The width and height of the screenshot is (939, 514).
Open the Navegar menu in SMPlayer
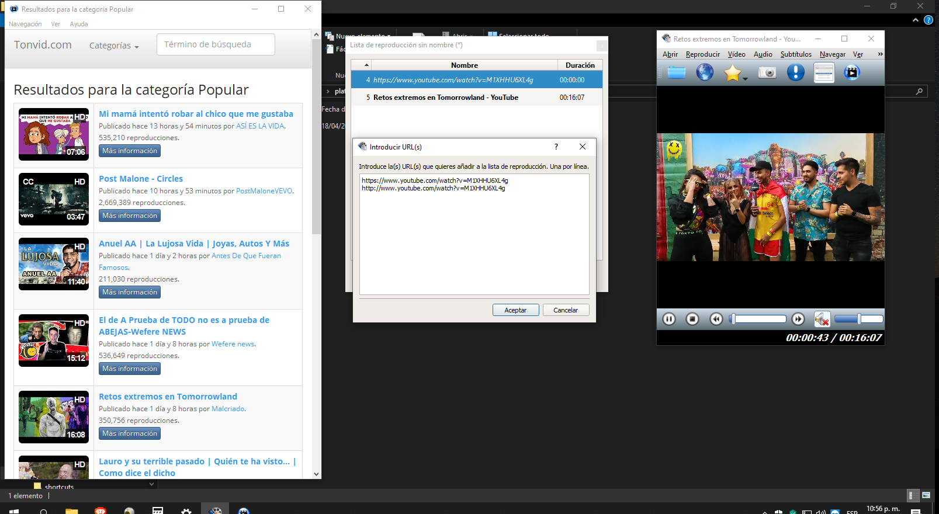pyautogui.click(x=833, y=54)
